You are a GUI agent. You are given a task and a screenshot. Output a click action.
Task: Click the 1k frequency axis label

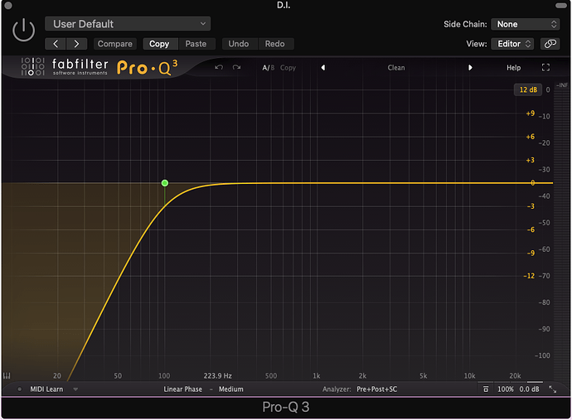point(317,375)
